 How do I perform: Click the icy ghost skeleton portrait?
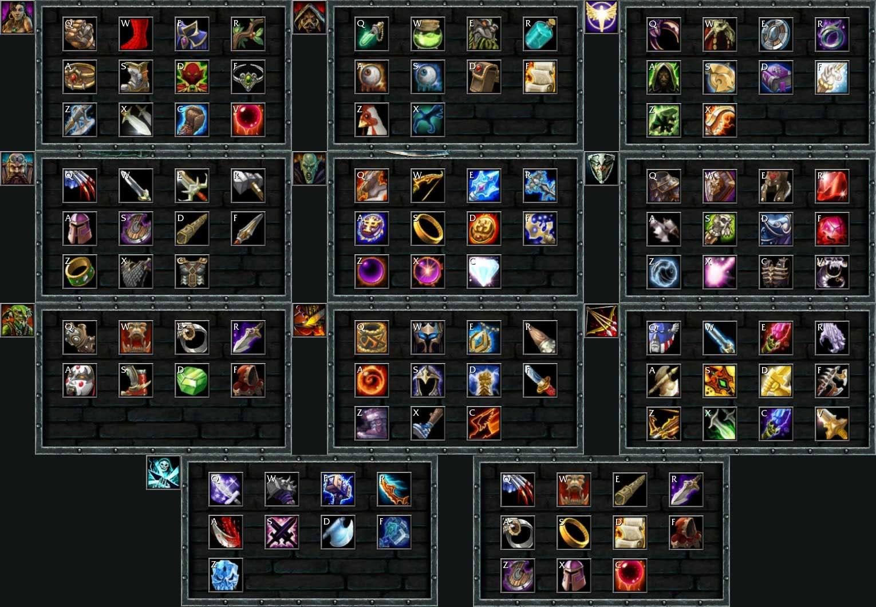pos(163,472)
